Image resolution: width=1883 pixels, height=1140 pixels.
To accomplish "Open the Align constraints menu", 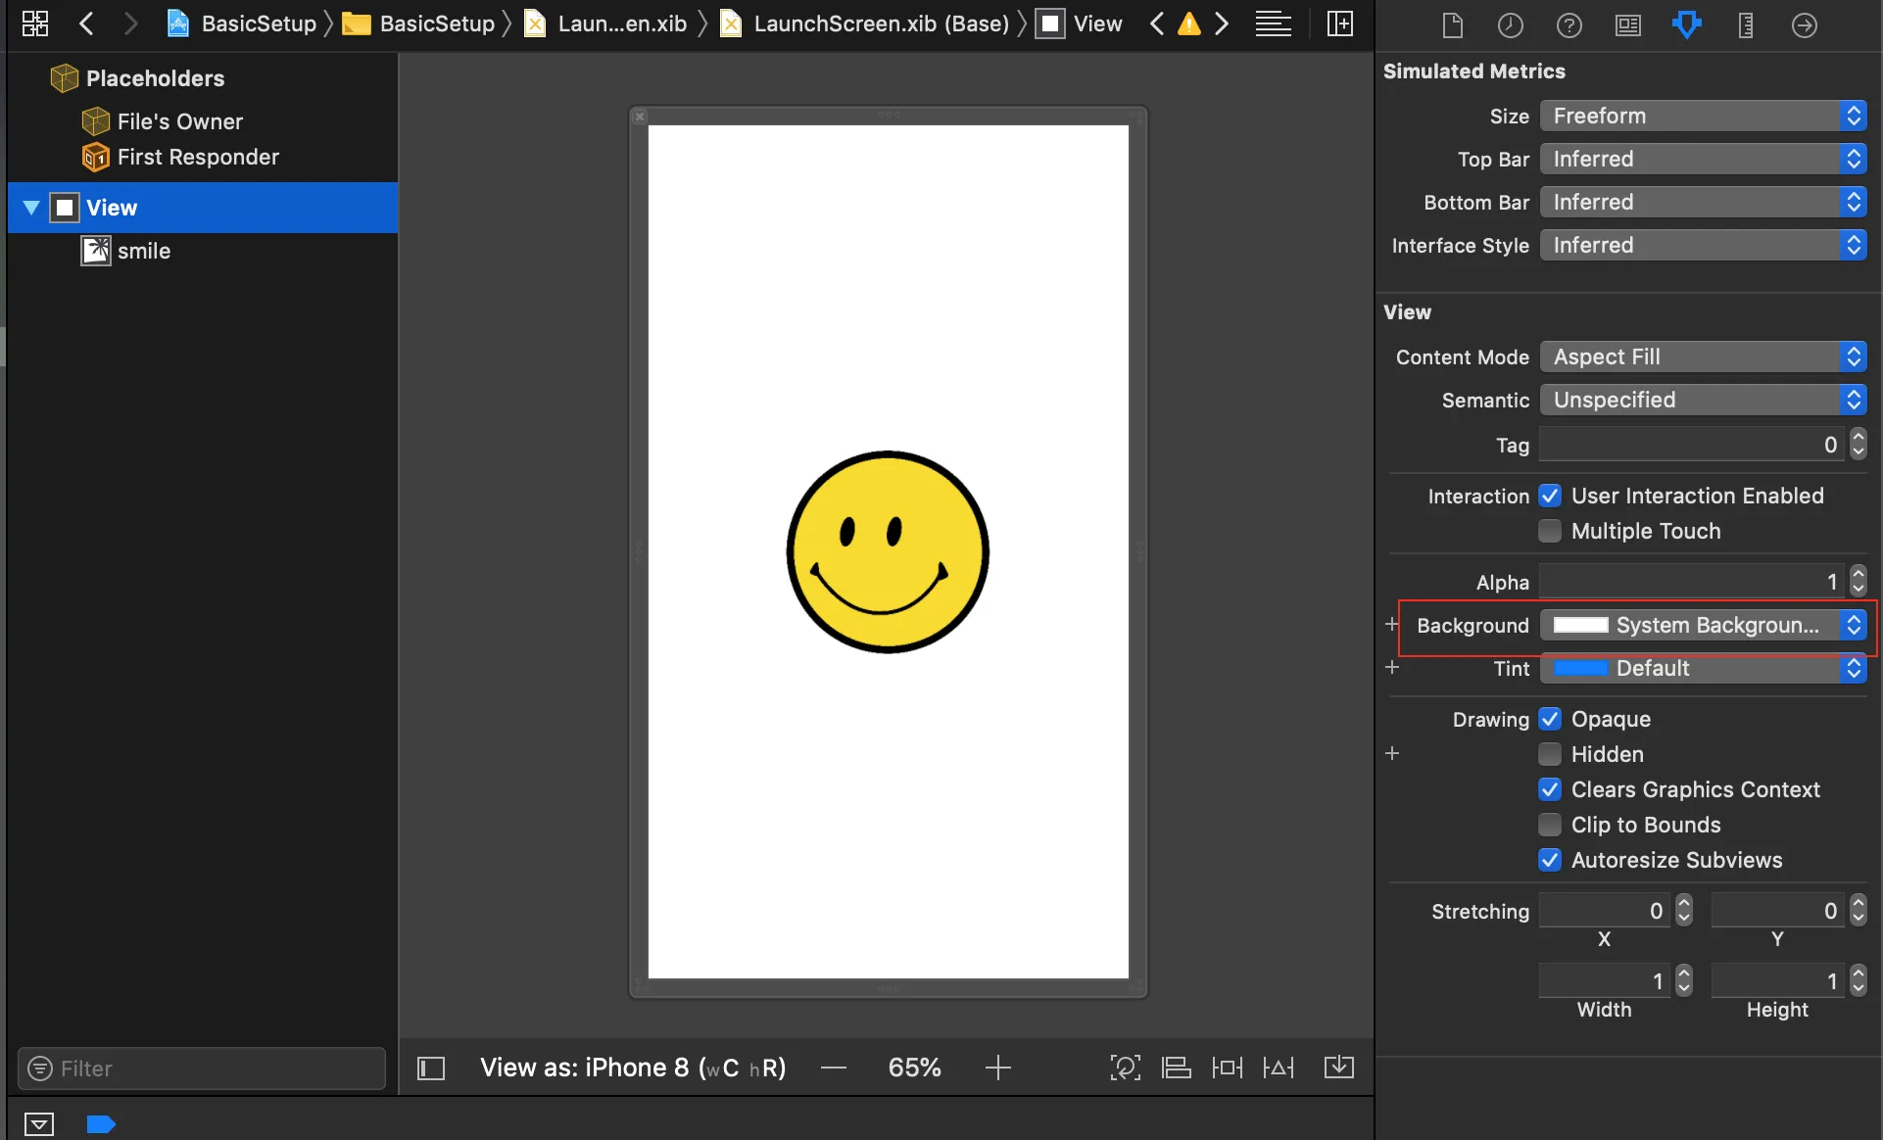I will [x=1176, y=1068].
